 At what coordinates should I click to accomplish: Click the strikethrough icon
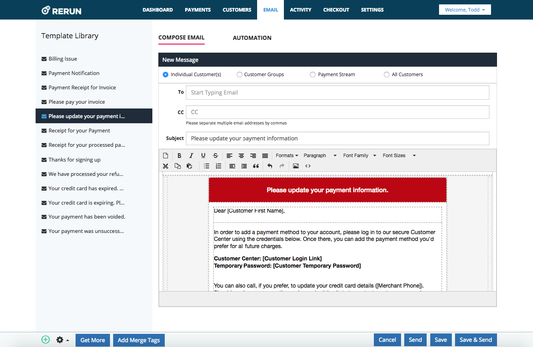click(x=216, y=156)
